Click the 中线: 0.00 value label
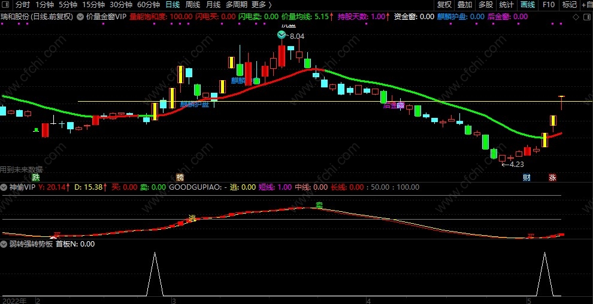593x304 pixels. [311, 187]
